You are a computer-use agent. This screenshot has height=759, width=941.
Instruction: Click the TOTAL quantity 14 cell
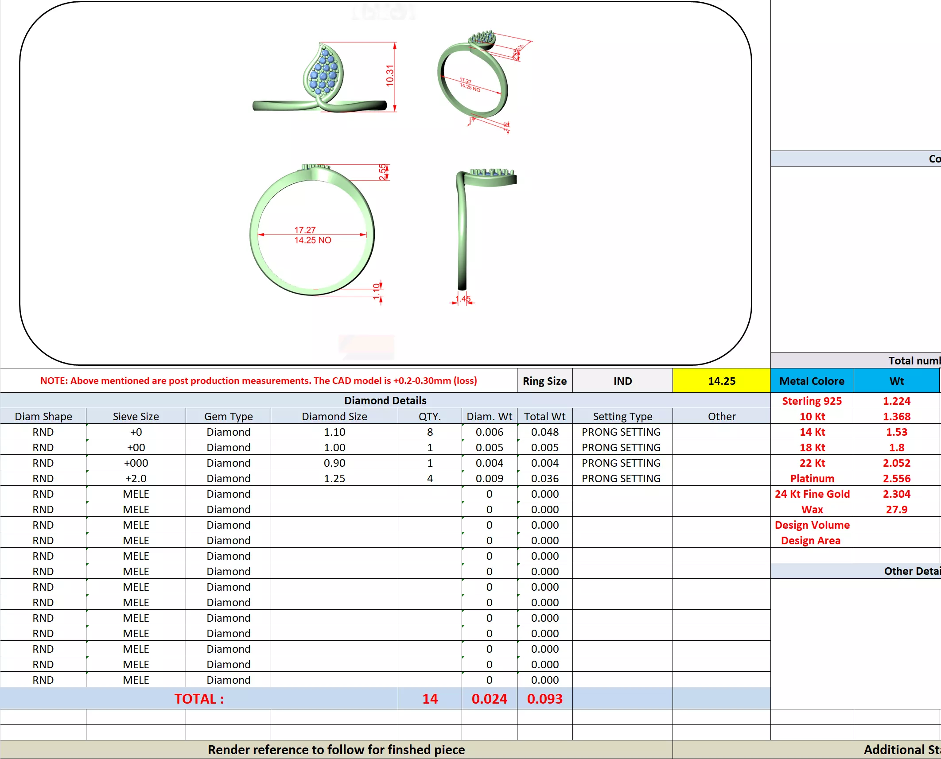[x=429, y=698]
